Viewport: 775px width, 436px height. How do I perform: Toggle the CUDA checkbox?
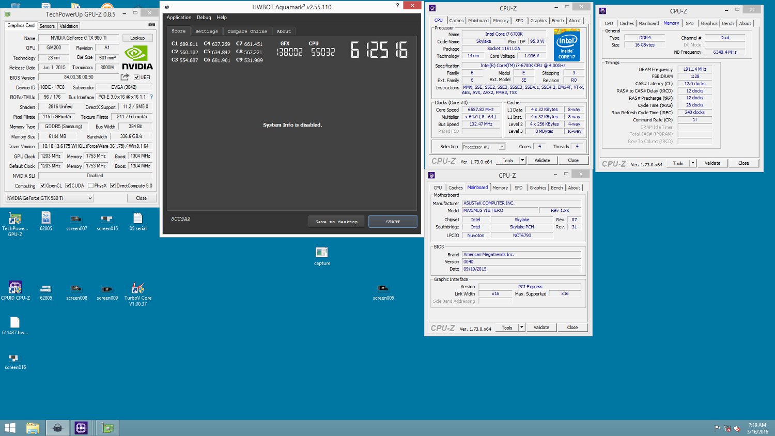[x=68, y=185]
